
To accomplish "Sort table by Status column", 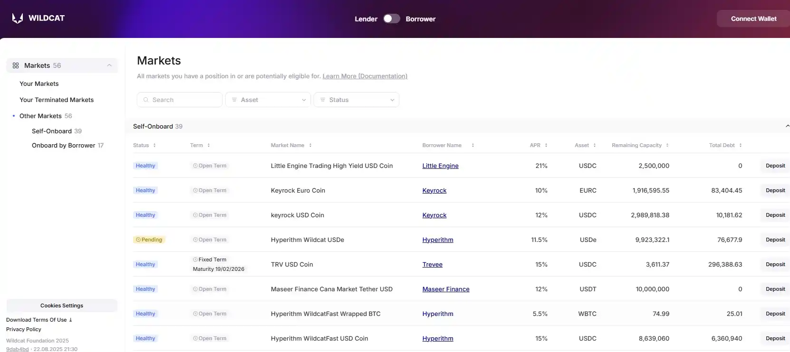I will [x=154, y=145].
